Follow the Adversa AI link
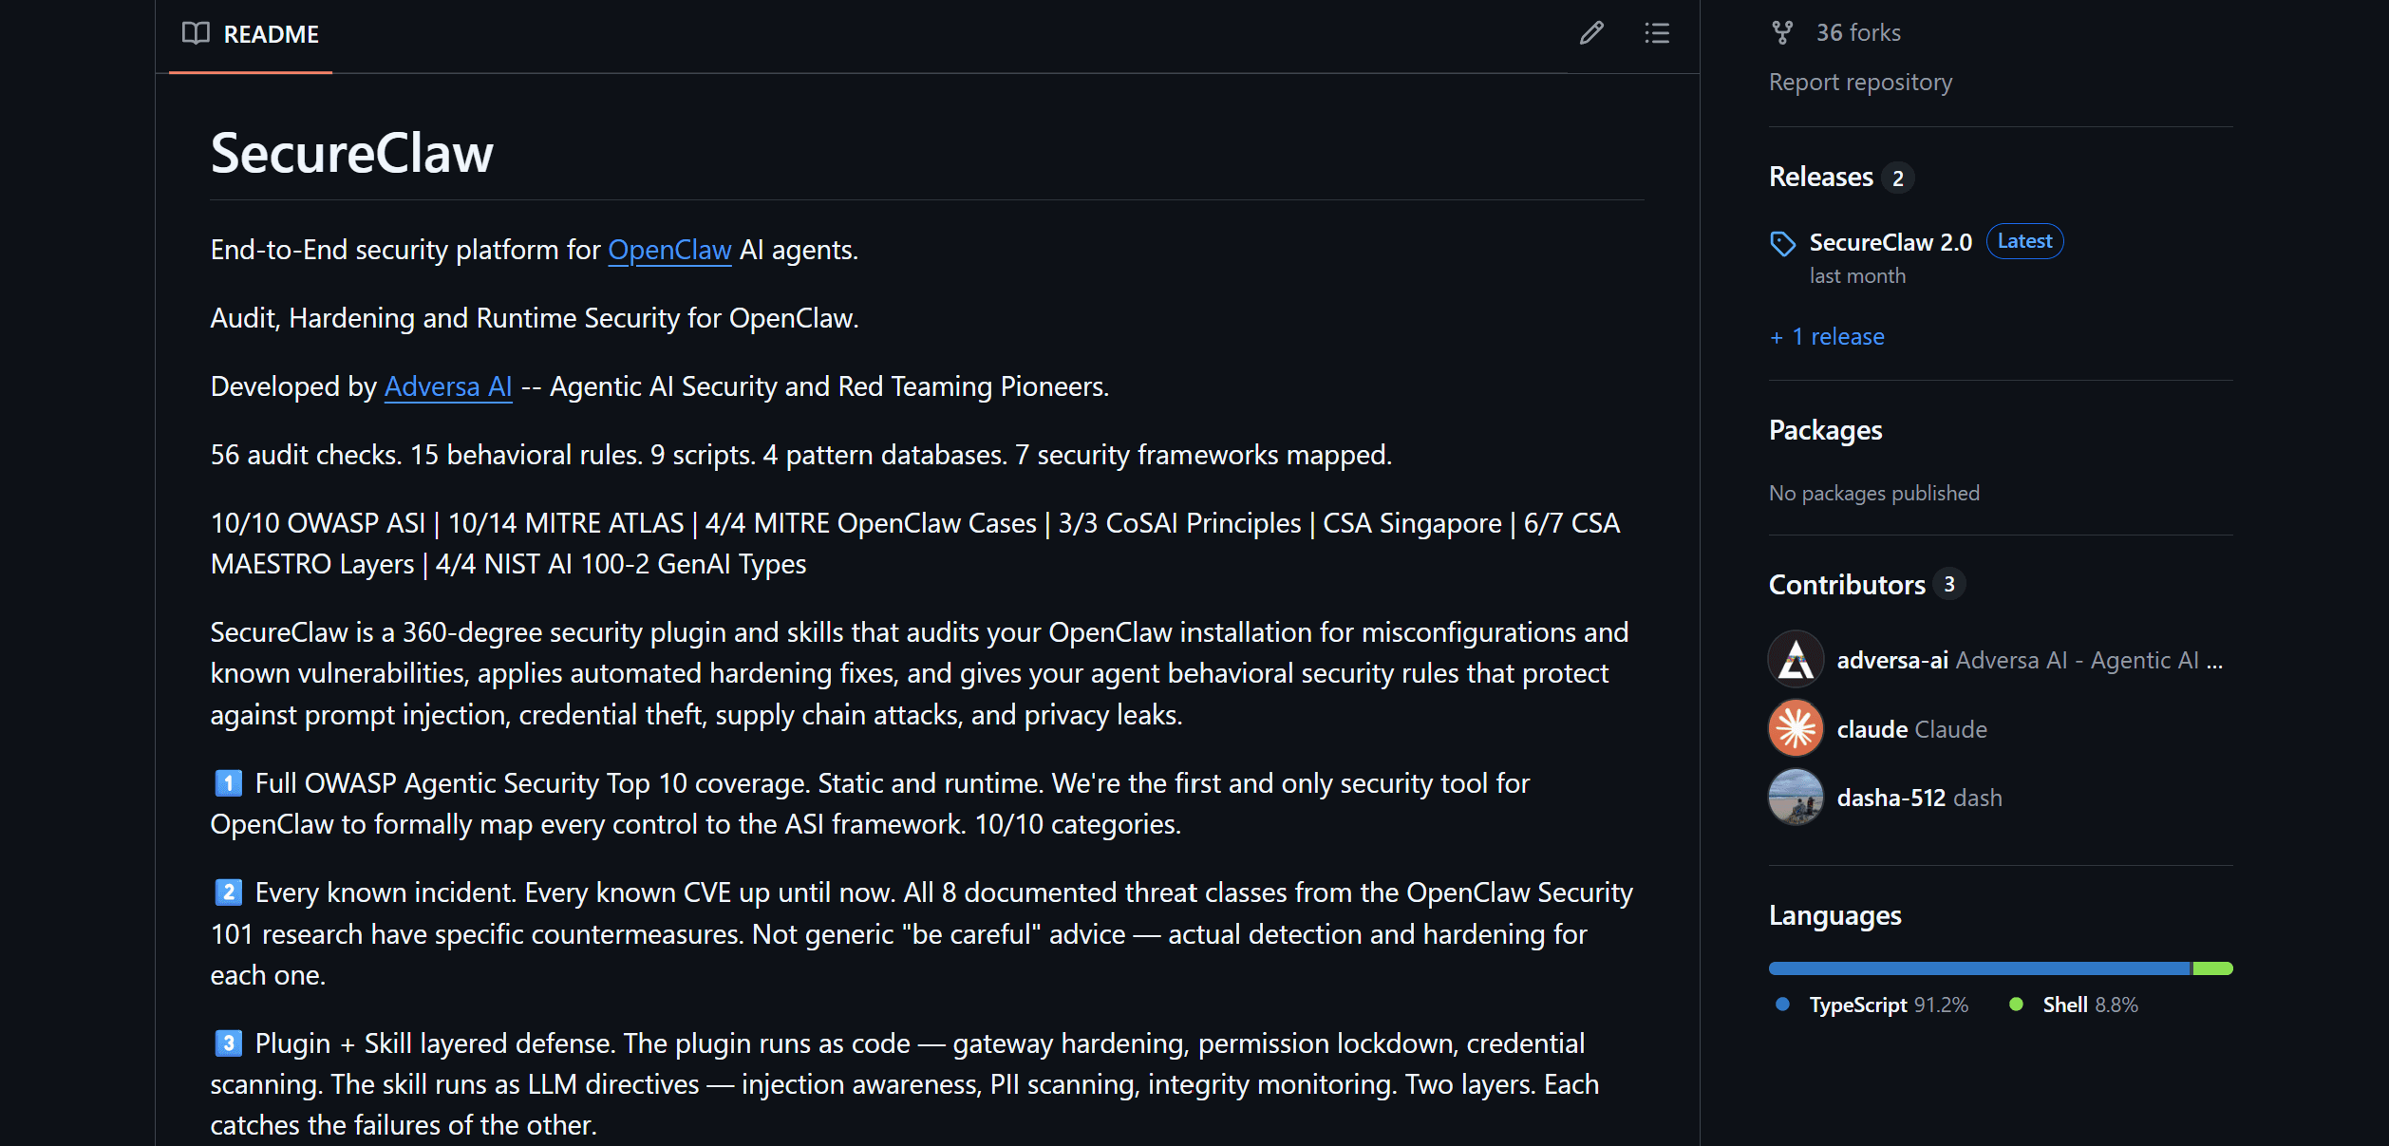The width and height of the screenshot is (2389, 1146). (x=448, y=386)
